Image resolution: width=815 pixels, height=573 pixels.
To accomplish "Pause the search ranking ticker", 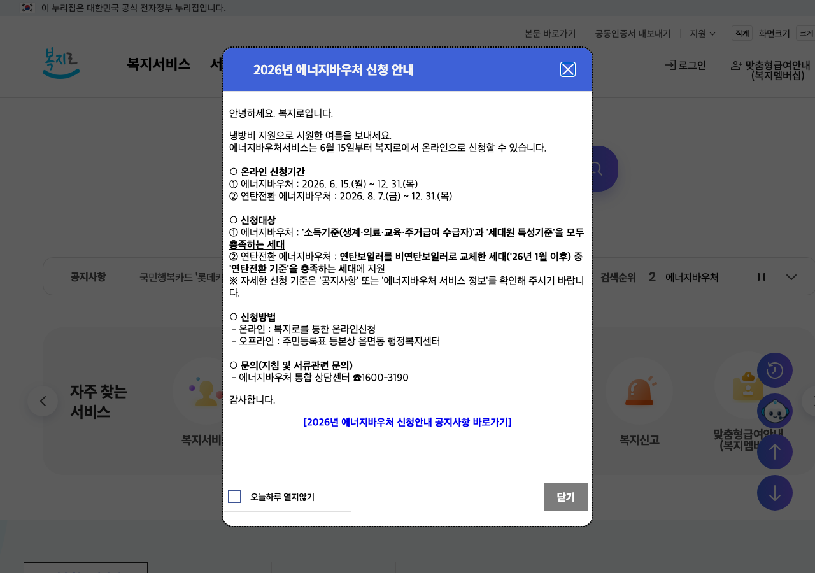I will coord(761,277).
